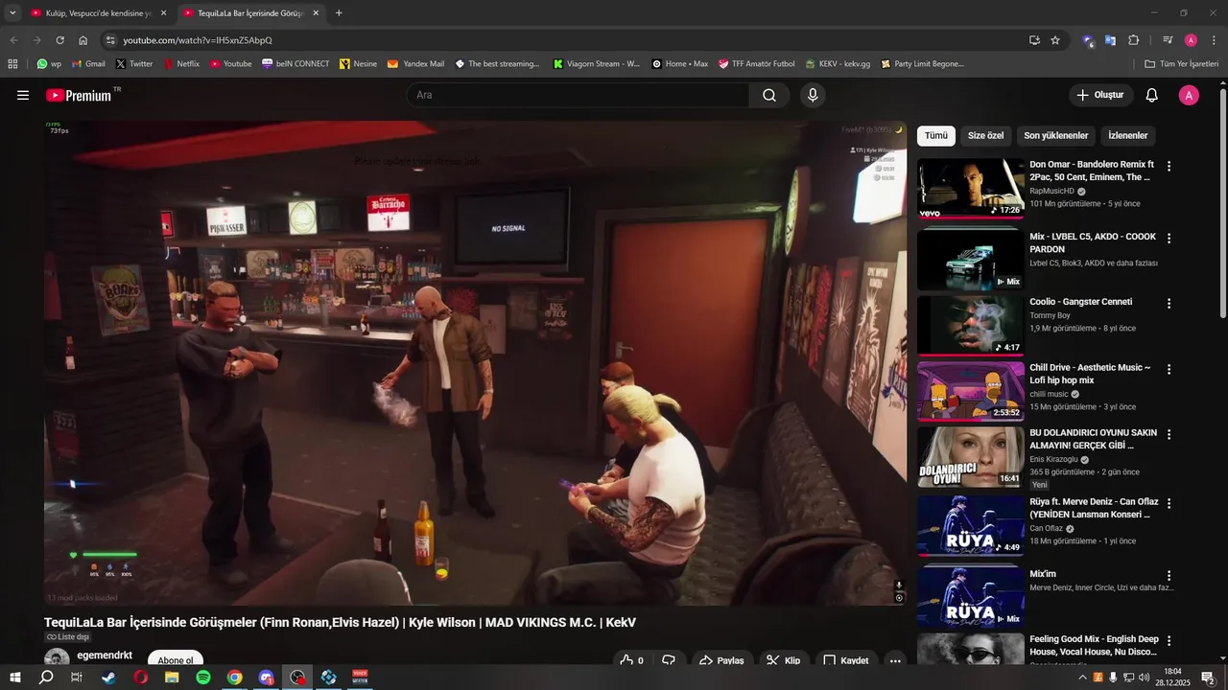The image size is (1228, 690).
Task: Open the Windows taskbar clock and date
Action: coord(1173,678)
